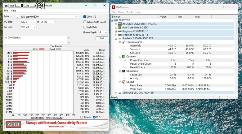Screen dimensions: 242x134
Task: Open the ATTO File menu
Action: pos(6,11)
